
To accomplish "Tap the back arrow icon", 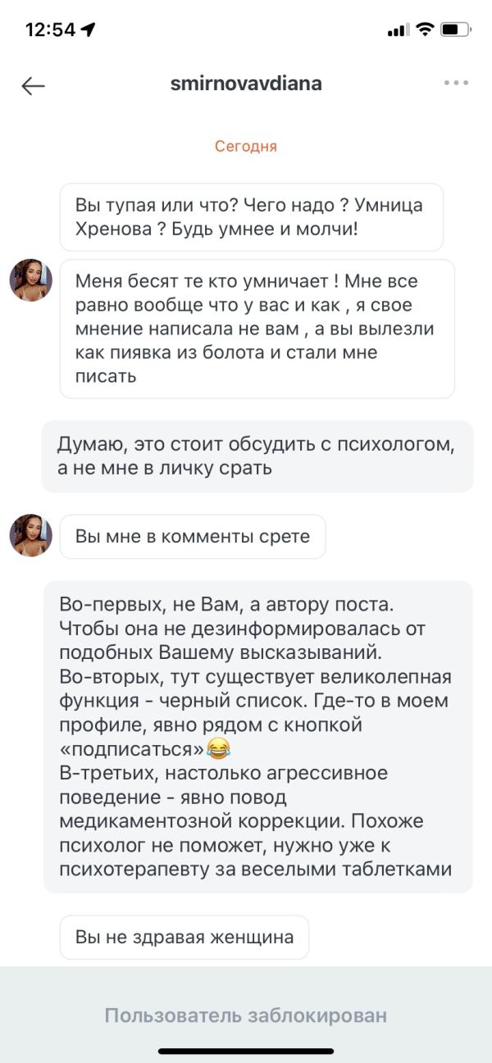I will click(33, 85).
